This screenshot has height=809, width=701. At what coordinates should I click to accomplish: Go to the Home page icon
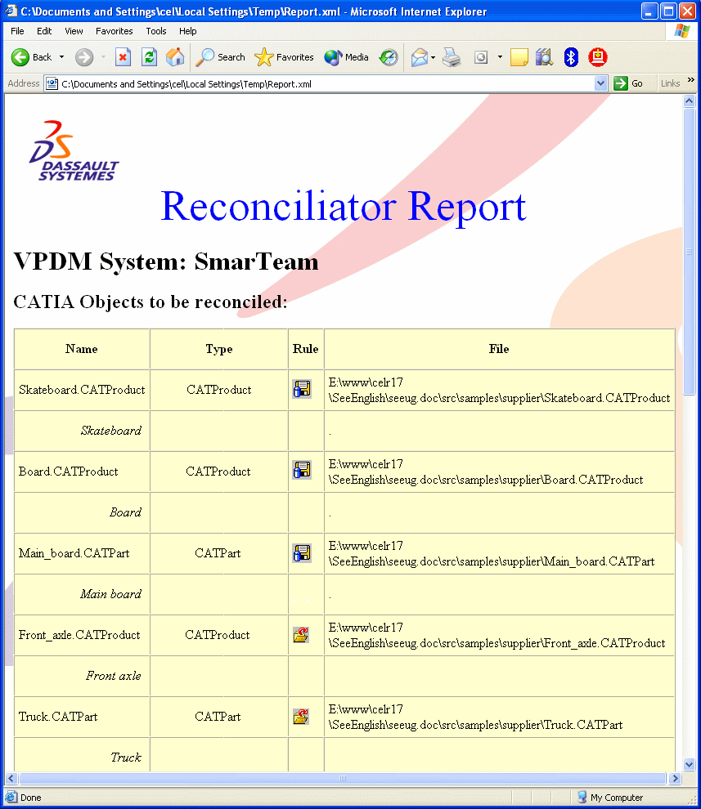(x=175, y=57)
